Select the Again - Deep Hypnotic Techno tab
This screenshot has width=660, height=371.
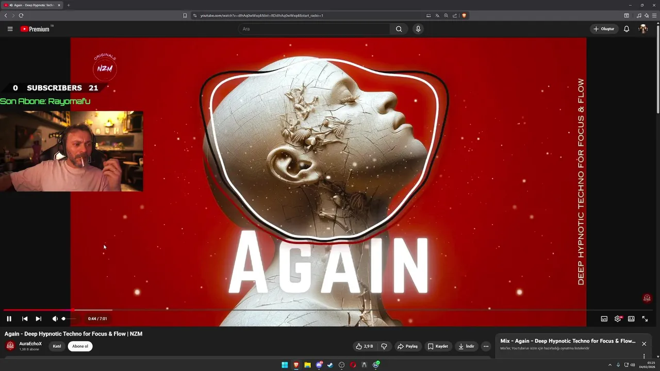[32, 5]
